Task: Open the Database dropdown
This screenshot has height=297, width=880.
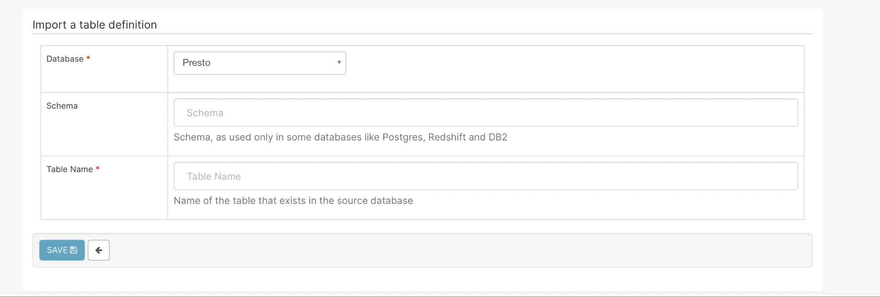Action: click(259, 63)
